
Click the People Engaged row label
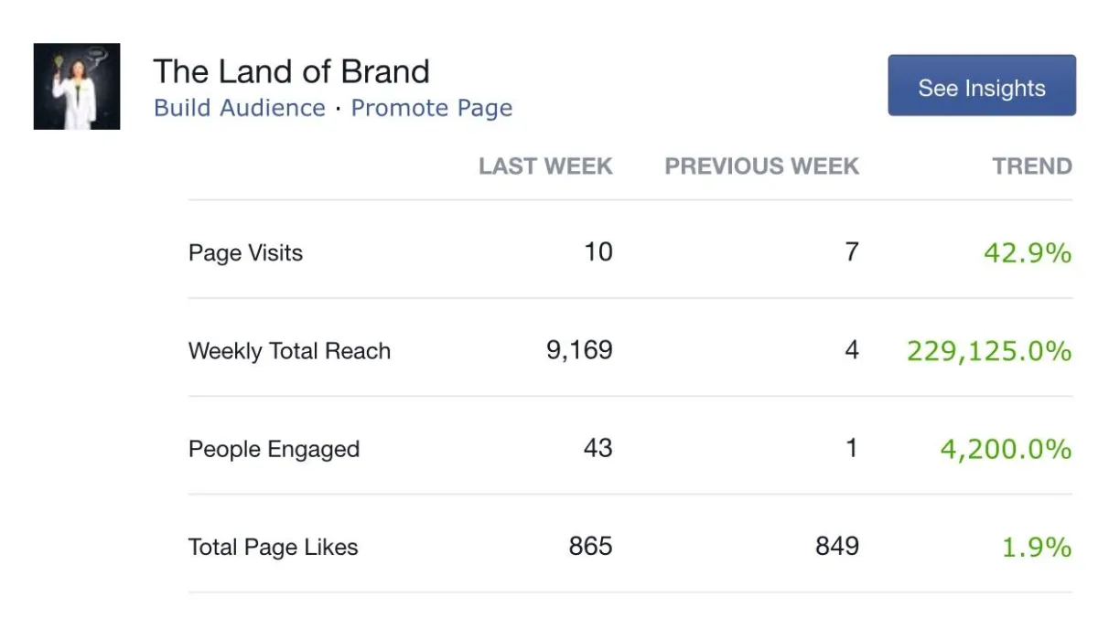click(x=274, y=449)
